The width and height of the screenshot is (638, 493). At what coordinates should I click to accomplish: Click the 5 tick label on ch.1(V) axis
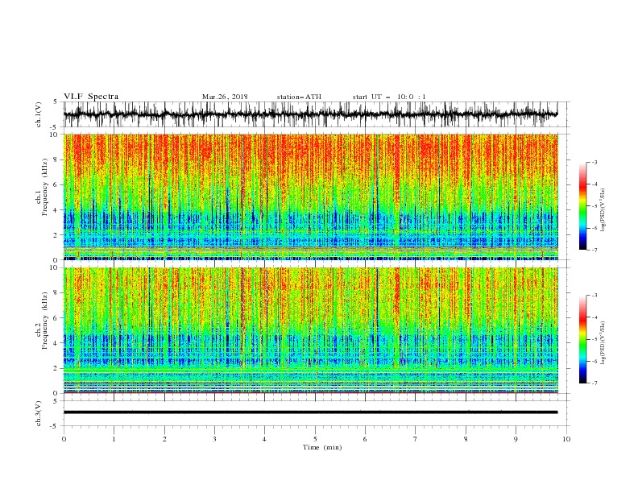coord(56,101)
